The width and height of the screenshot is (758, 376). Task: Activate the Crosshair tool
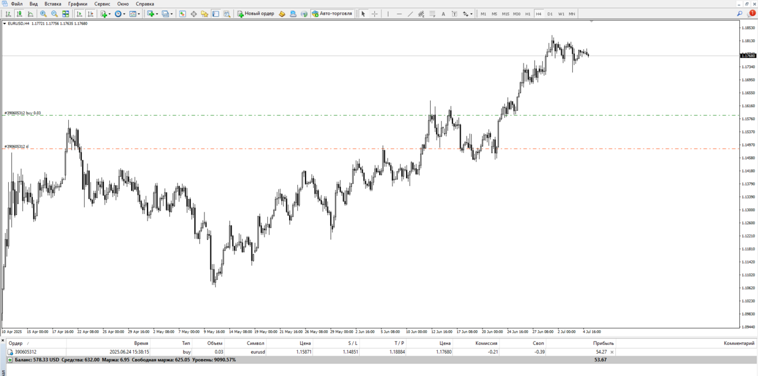point(374,13)
